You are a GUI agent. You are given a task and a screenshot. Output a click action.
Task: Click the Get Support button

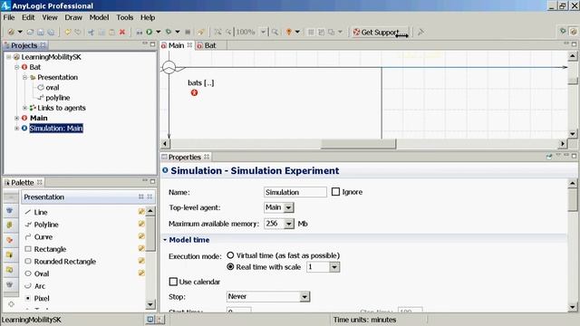coord(381,33)
